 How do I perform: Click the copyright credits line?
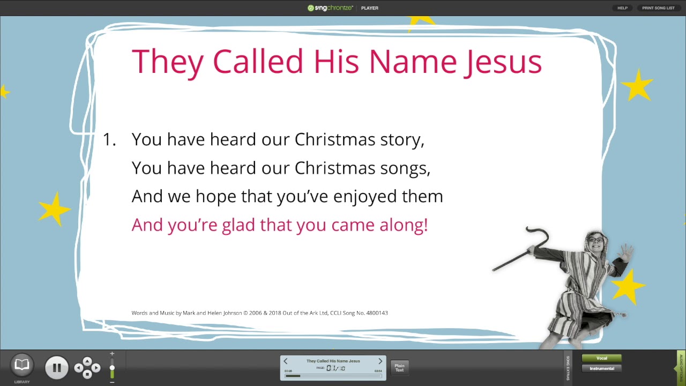(259, 313)
